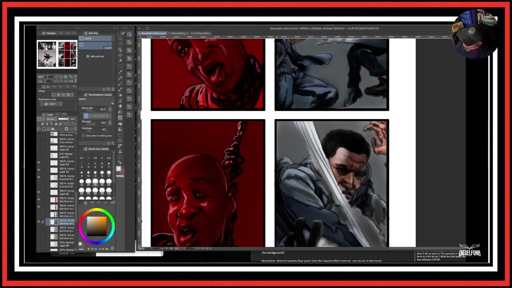512x288 pixels.
Task: Hide the selected layer's eye icon
Action: [x=39, y=222]
